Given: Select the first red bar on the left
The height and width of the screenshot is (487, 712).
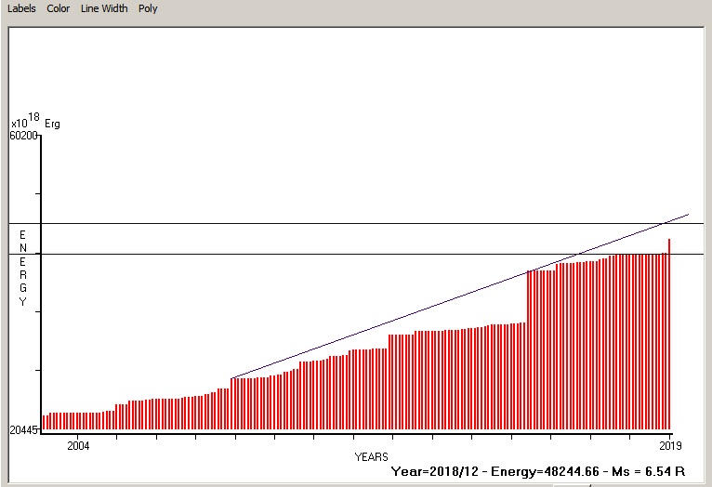Looking at the screenshot, I should (44, 423).
